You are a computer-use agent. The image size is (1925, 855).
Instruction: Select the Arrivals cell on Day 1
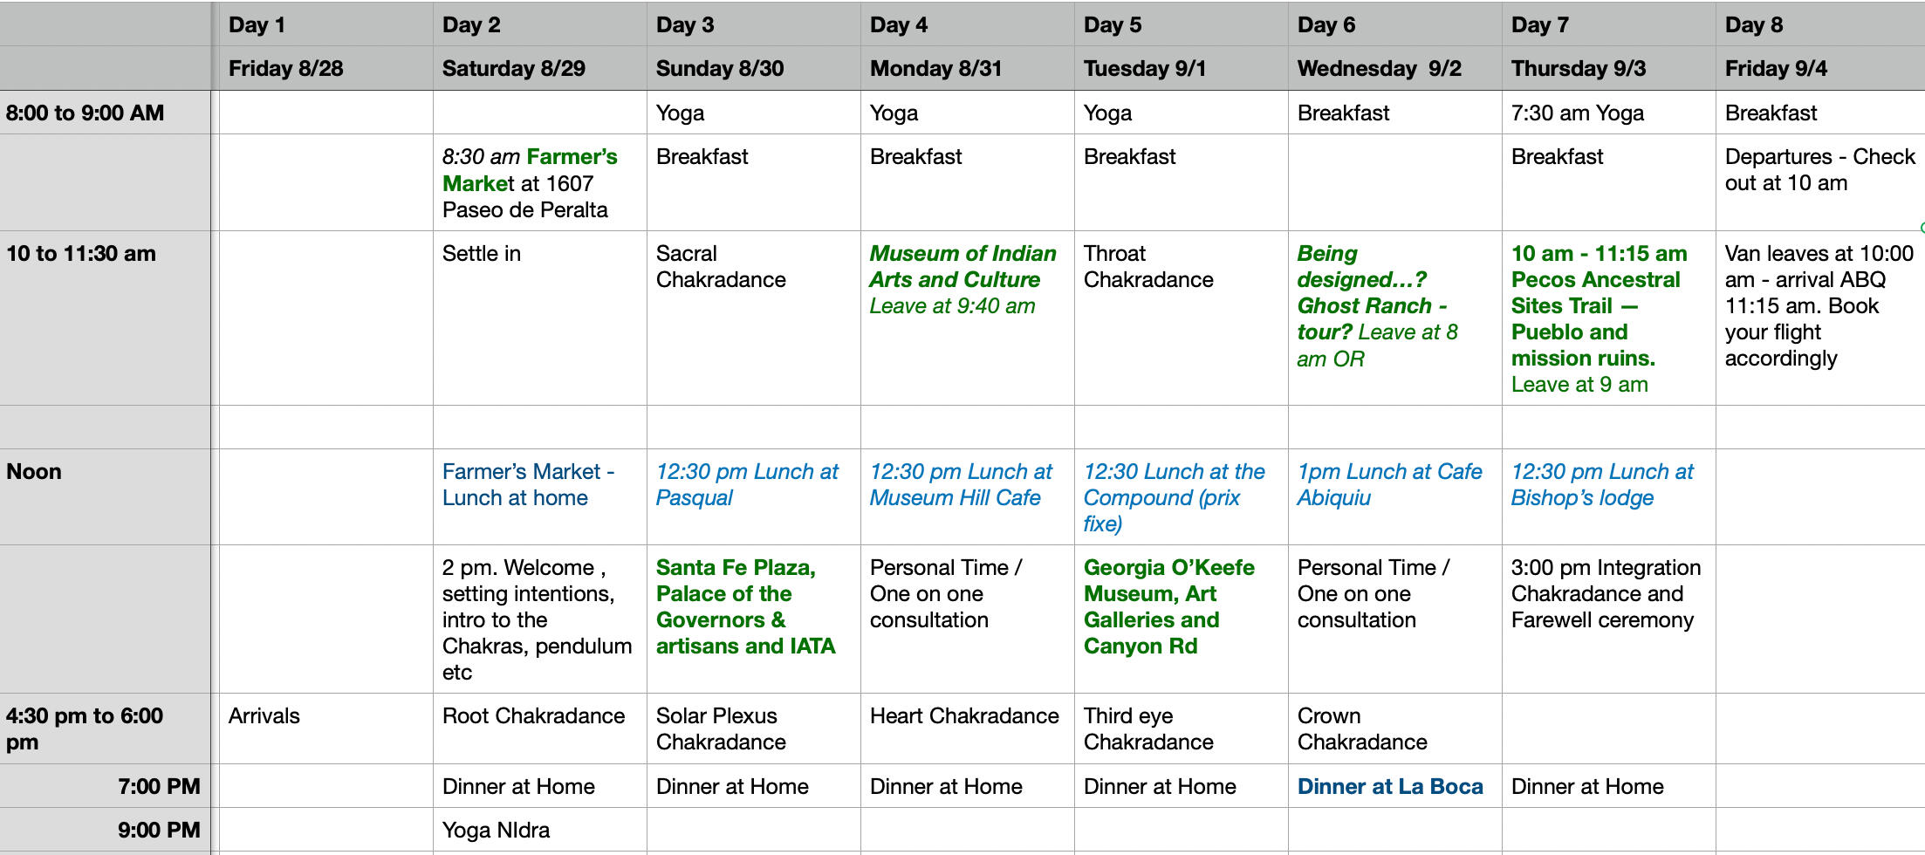[x=325, y=728]
